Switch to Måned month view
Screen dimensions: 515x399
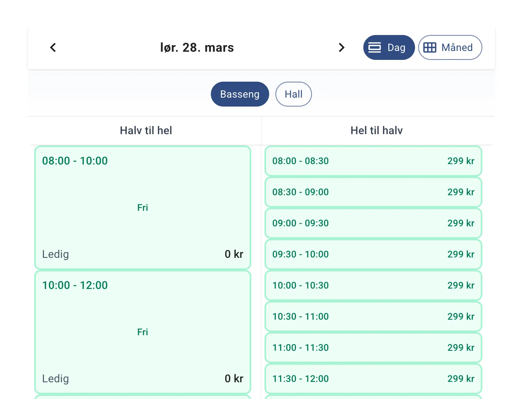tap(450, 47)
